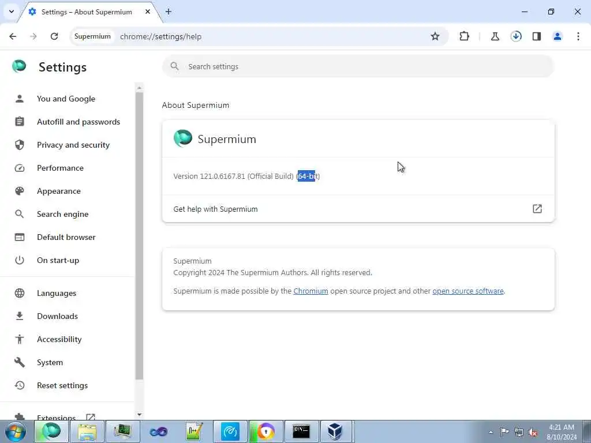Screen dimensions: 591x443
Task: Open the circuit board monitor taskbar icon
Action: pyautogui.click(x=123, y=431)
